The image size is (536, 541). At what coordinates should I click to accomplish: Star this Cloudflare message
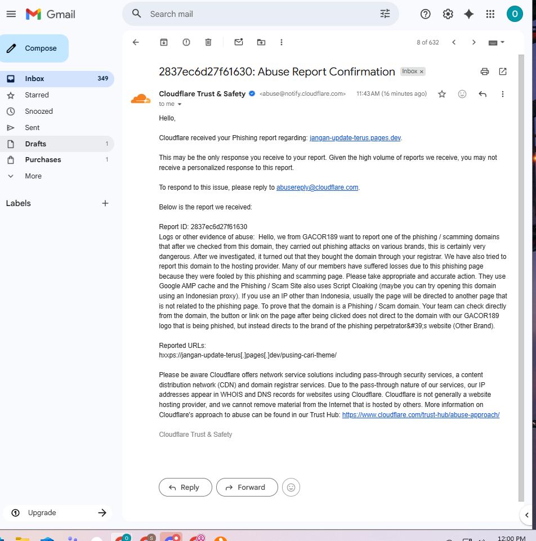tap(442, 94)
